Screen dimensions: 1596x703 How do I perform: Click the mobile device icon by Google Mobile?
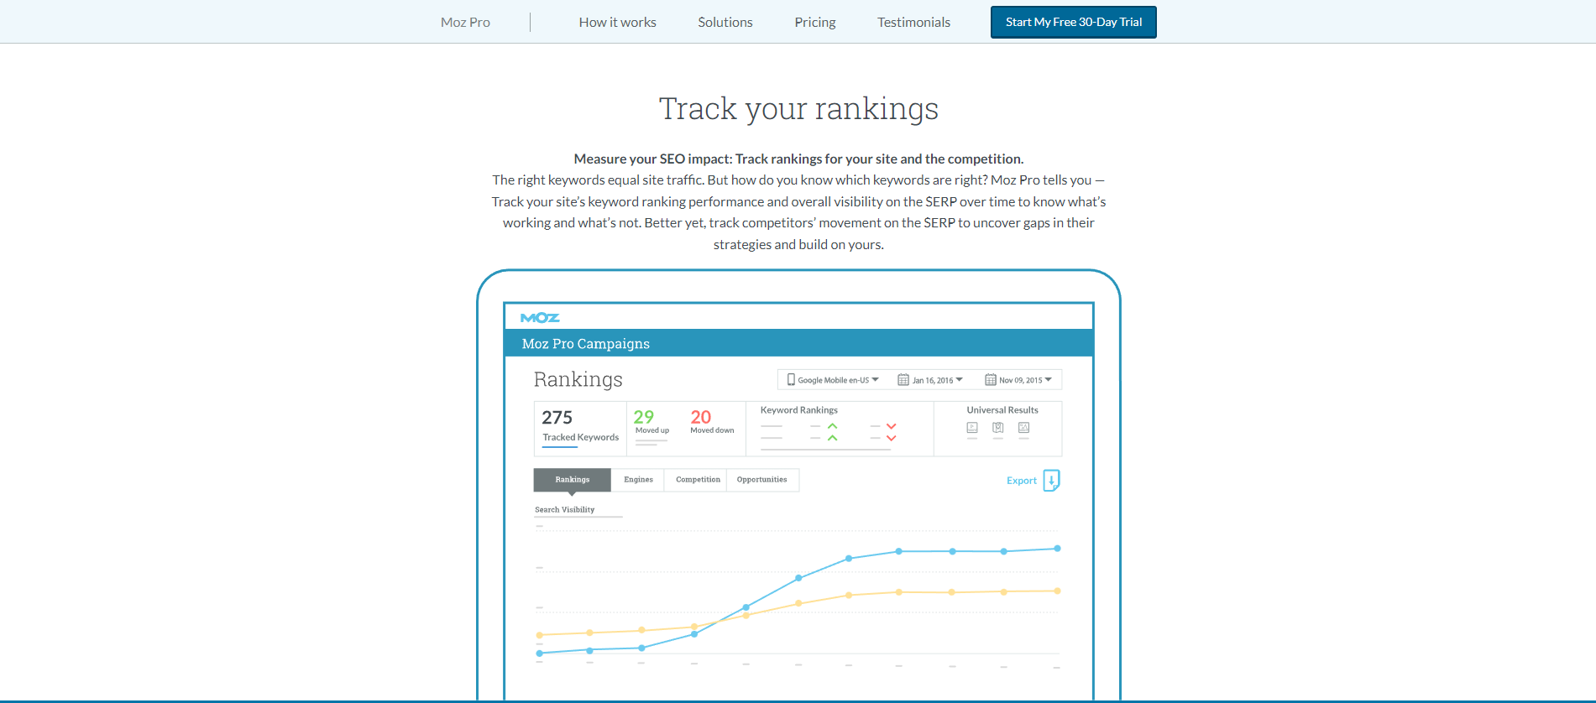pyautogui.click(x=791, y=380)
